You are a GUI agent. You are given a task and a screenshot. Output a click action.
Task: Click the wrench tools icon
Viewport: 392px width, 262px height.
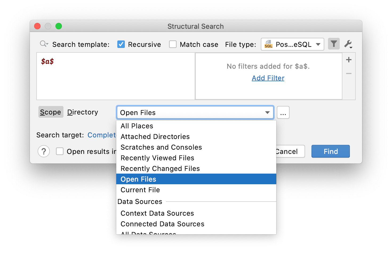(x=347, y=44)
